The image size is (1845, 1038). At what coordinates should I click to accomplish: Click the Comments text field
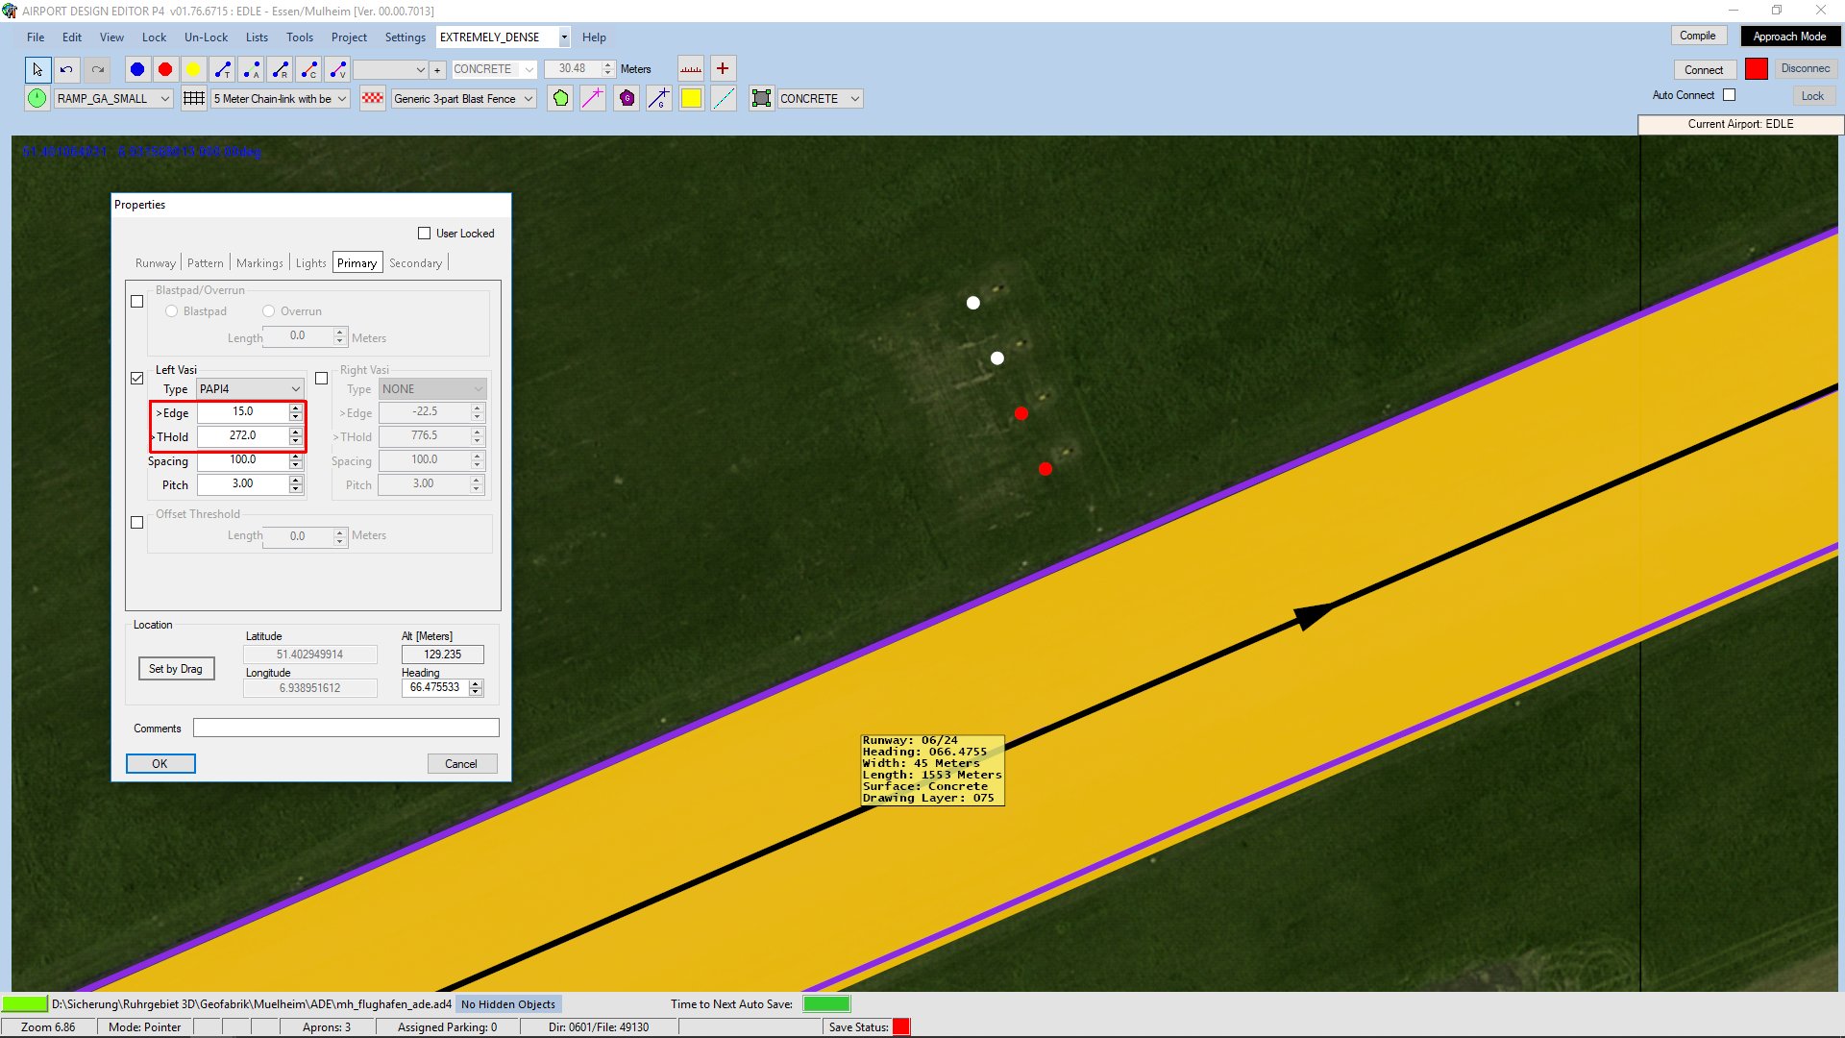346,729
